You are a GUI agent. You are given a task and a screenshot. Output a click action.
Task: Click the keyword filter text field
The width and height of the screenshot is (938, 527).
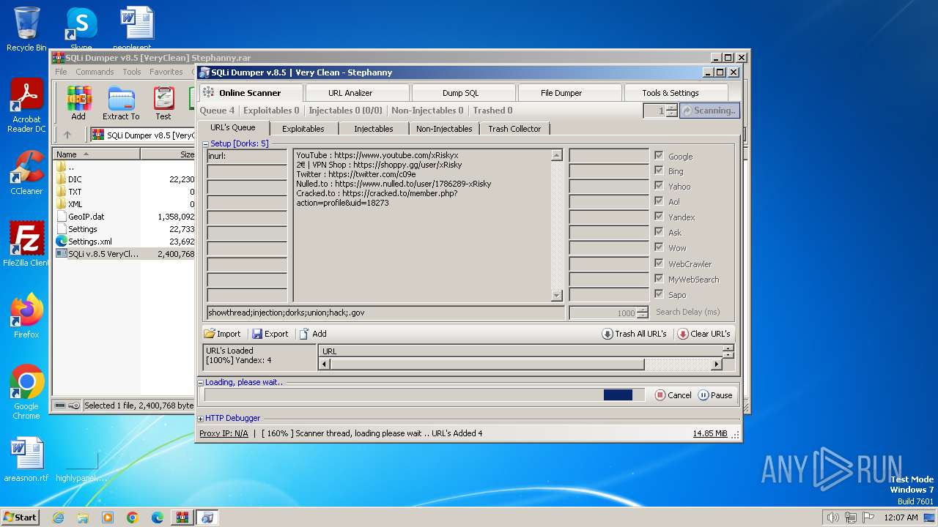(x=385, y=313)
